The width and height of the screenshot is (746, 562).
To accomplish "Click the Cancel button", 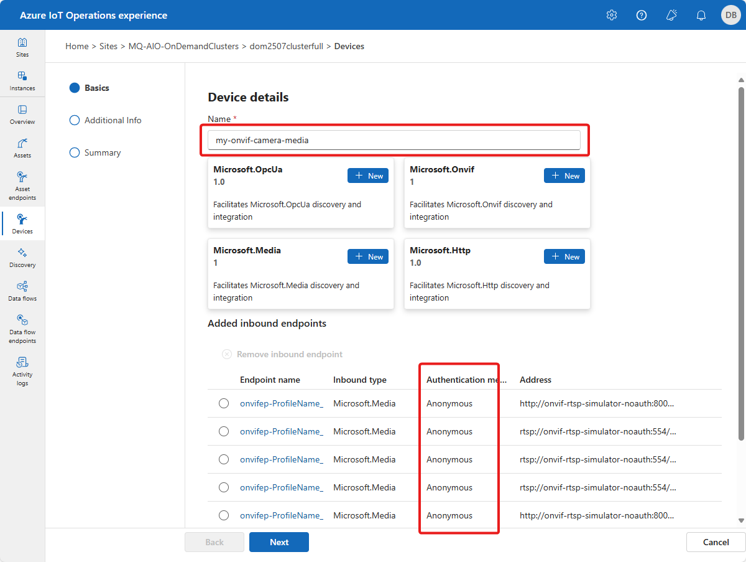I will click(716, 542).
